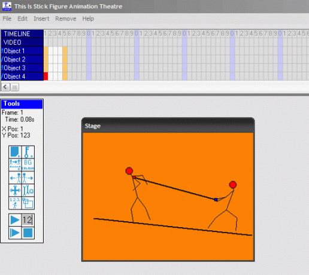Viewport: 309px width, 275px height.
Task: Click the play-from-start bar-and-triangle button
Action: tap(15, 233)
